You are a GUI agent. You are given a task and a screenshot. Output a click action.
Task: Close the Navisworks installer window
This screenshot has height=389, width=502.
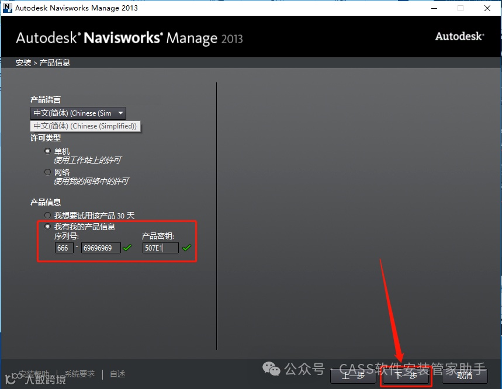(x=487, y=8)
